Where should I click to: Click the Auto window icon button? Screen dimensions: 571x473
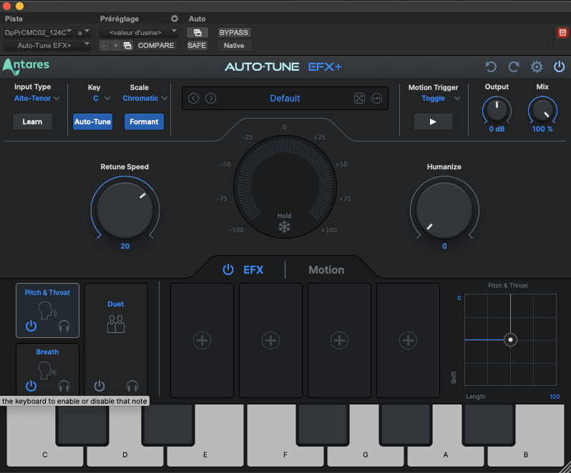[197, 33]
